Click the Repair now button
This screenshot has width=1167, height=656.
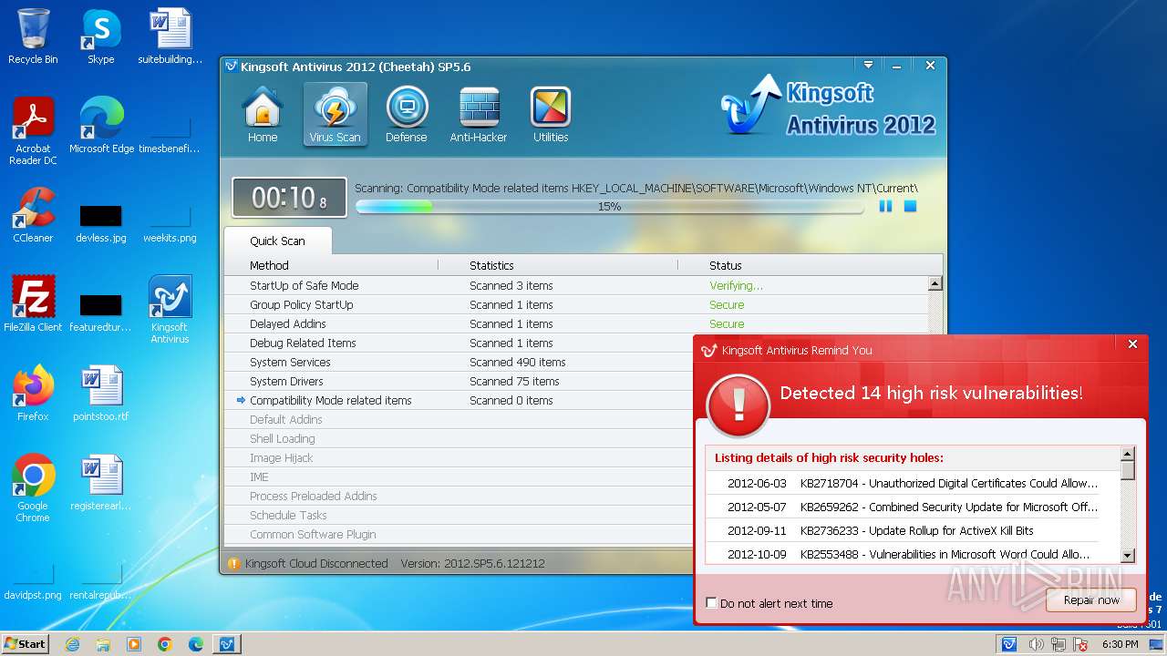[1090, 600]
